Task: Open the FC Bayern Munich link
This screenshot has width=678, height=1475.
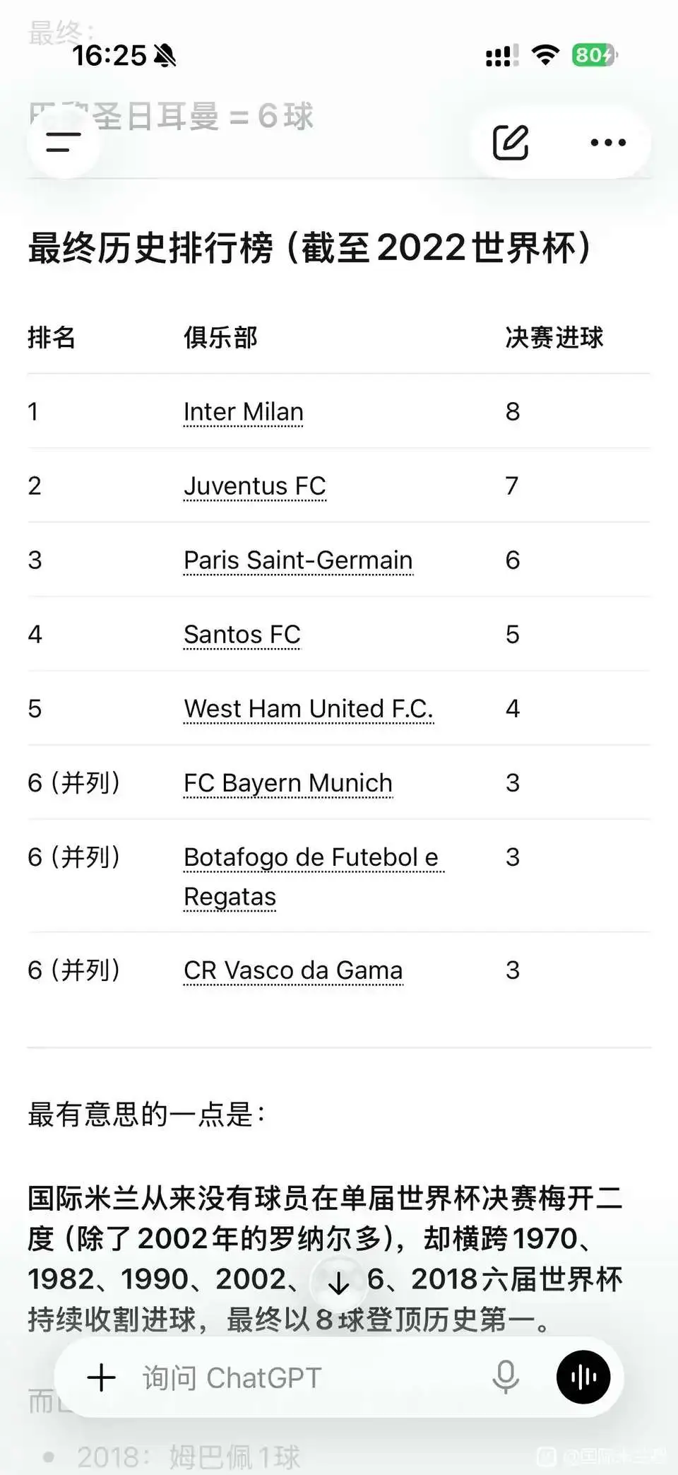Action: tap(287, 782)
